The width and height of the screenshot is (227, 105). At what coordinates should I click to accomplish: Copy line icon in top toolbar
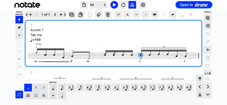coord(81,14)
